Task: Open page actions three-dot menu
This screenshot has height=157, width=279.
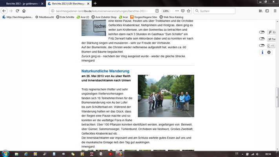Action: pyautogui.click(x=177, y=11)
